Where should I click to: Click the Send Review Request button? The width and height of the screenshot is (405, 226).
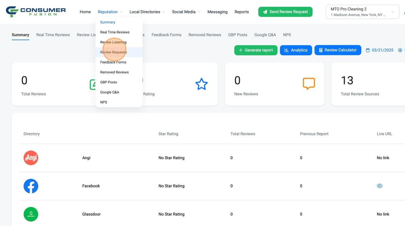285,12
